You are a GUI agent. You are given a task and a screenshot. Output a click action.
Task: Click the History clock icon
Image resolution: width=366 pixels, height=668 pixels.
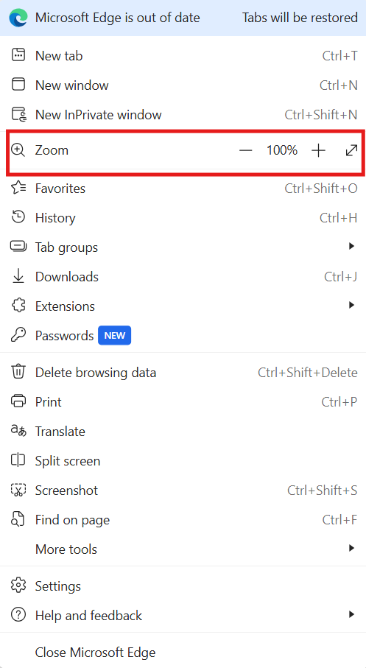(18, 217)
